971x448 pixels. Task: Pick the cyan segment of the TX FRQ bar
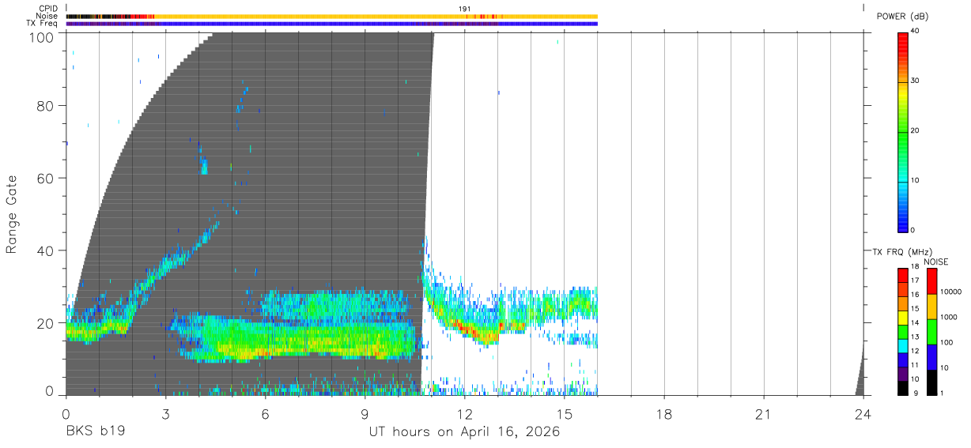(903, 345)
